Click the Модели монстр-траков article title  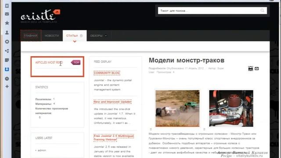point(187,61)
